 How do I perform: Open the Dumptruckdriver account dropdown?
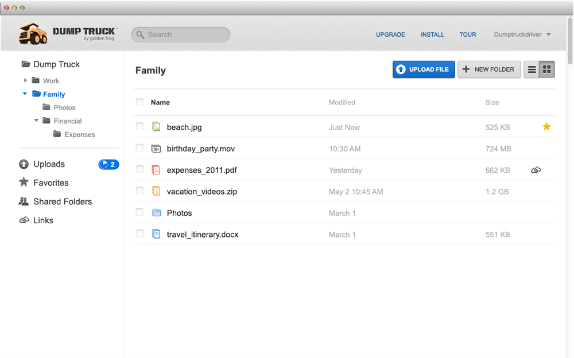522,34
